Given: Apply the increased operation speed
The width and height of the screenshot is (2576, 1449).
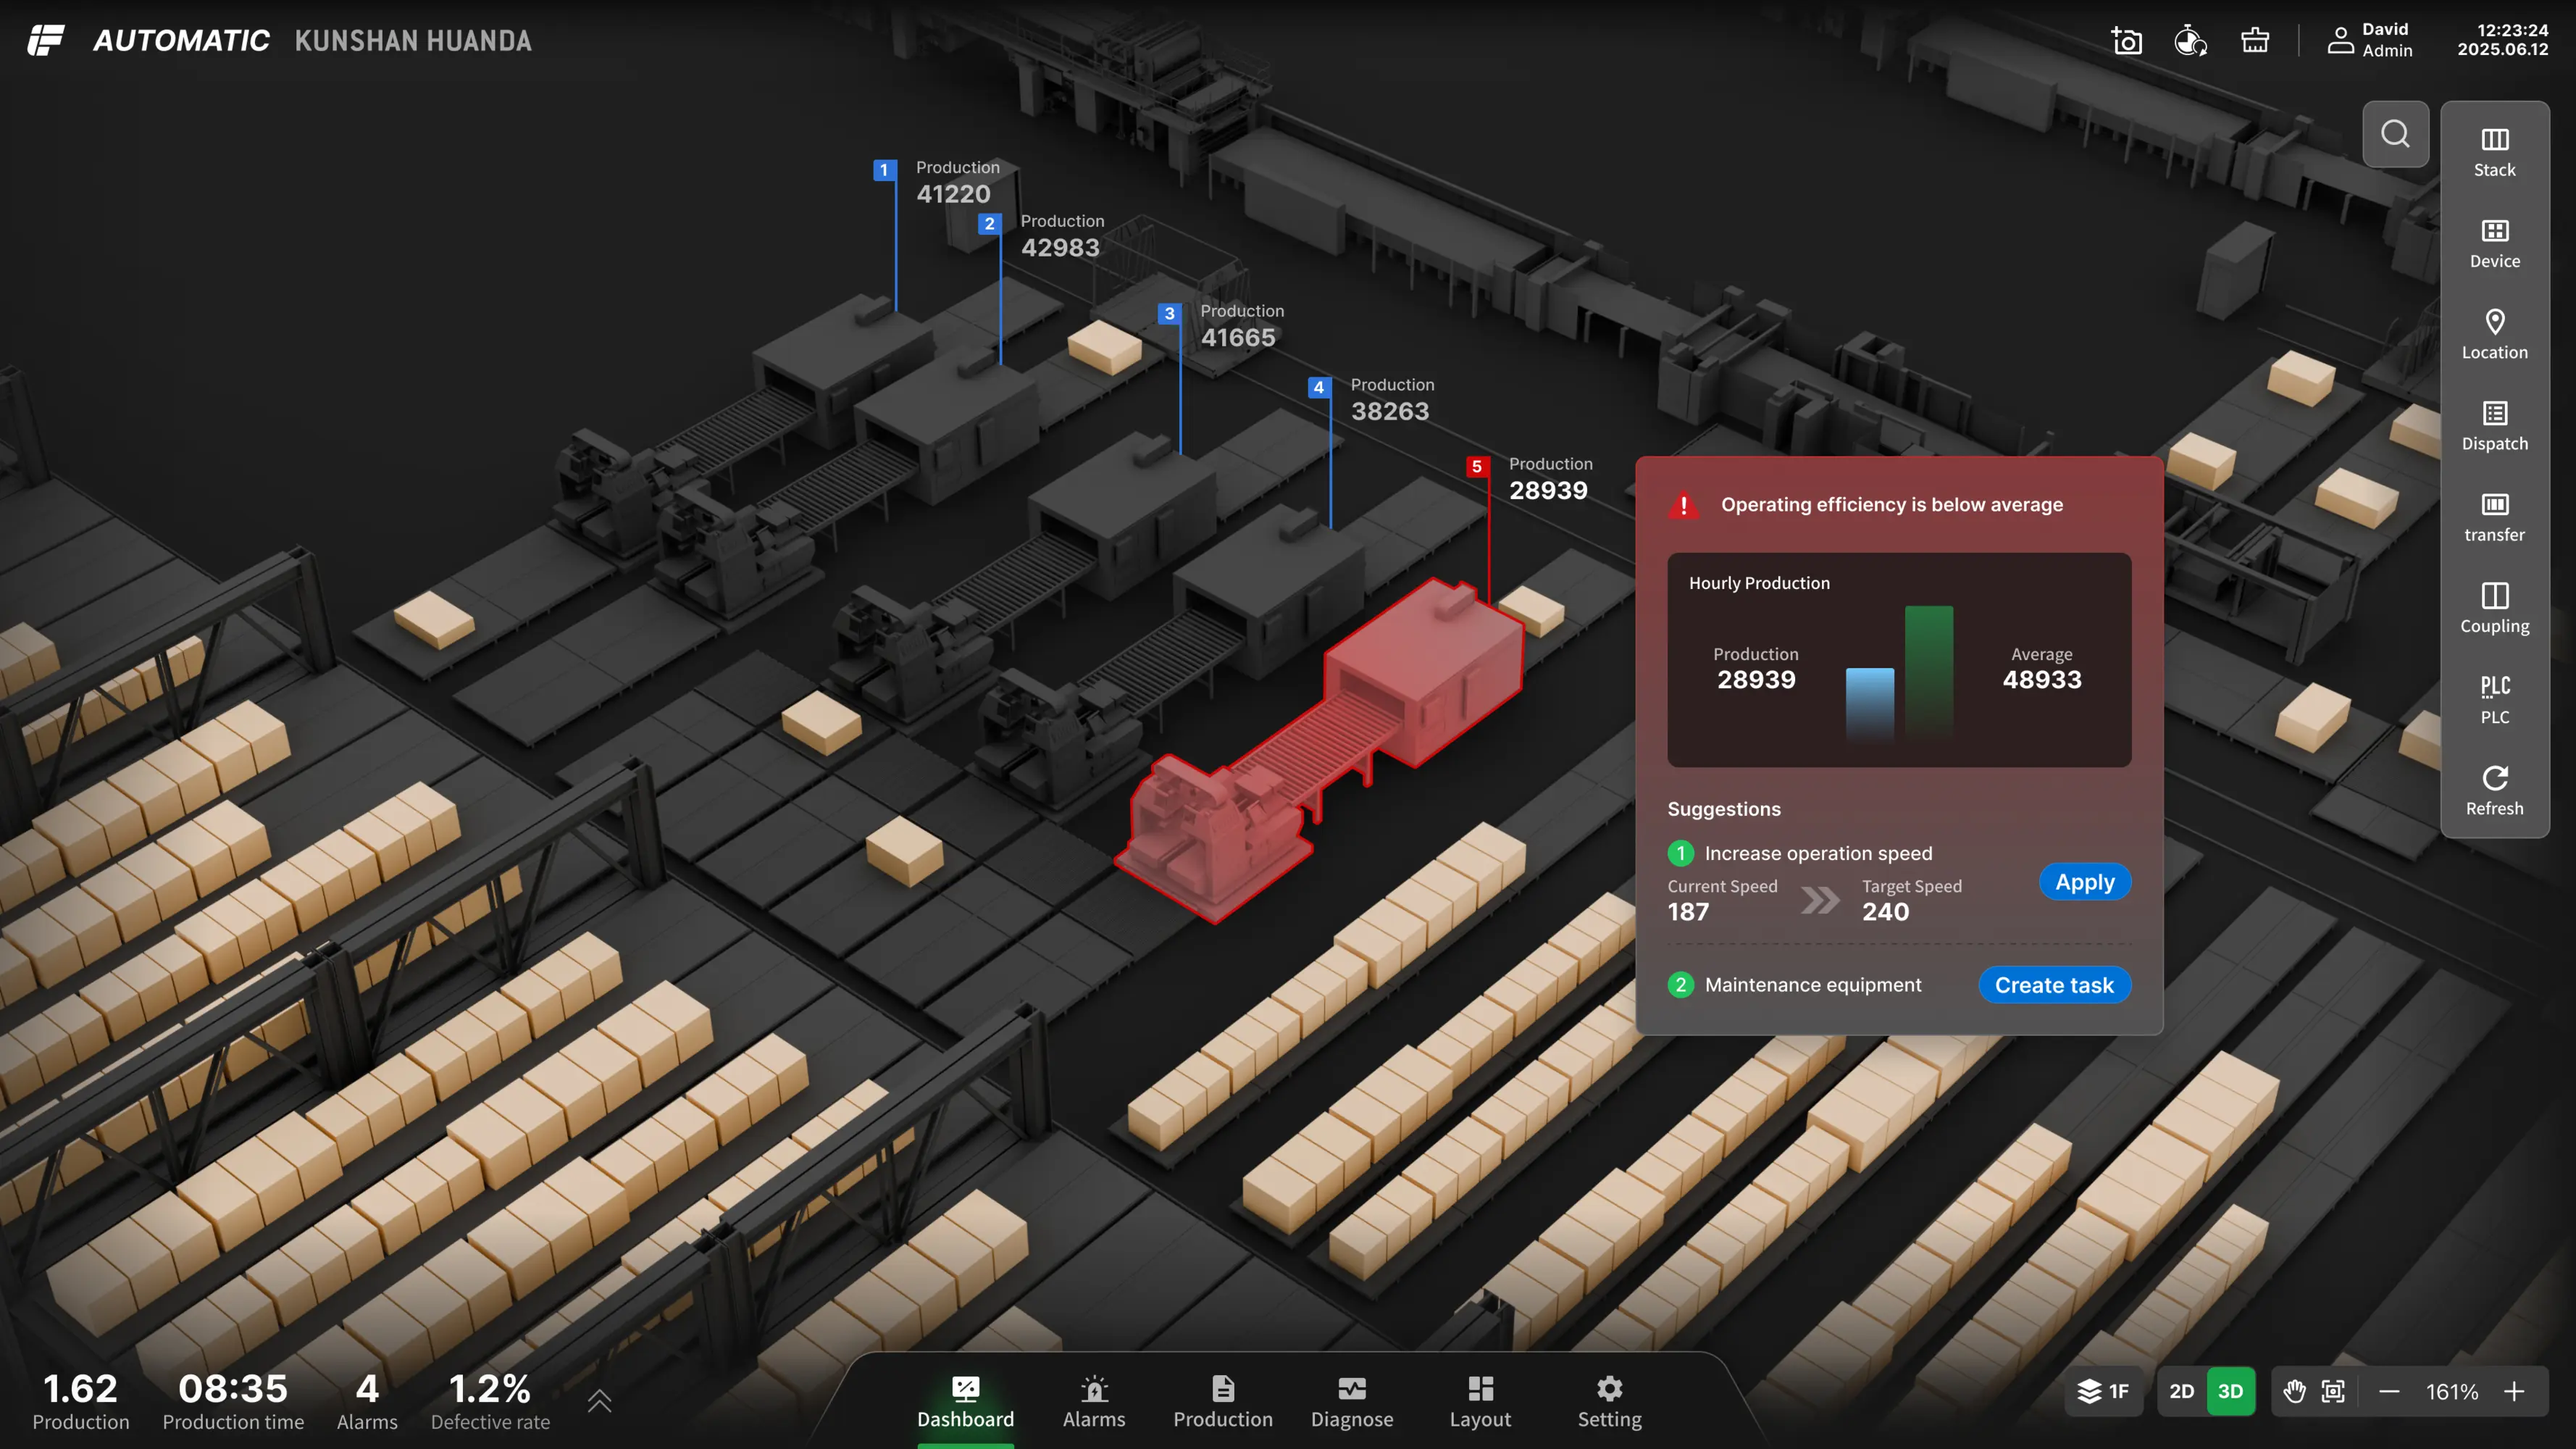Looking at the screenshot, I should pos(2084,882).
